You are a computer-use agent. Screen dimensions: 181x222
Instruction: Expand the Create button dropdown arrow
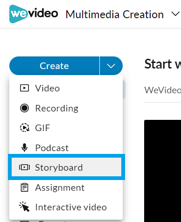coord(111,66)
